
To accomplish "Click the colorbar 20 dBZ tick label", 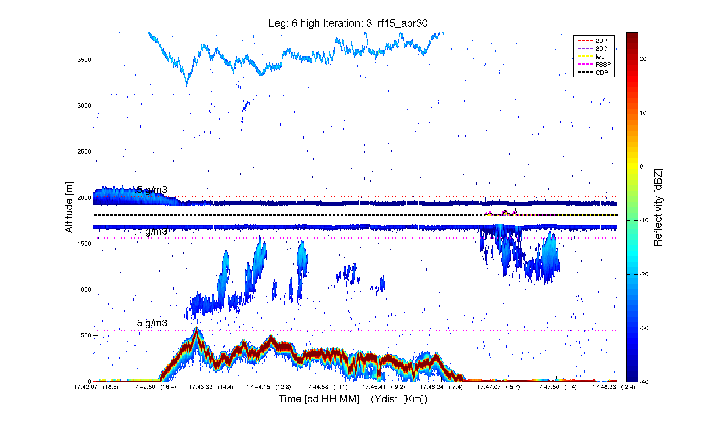I will [x=643, y=59].
